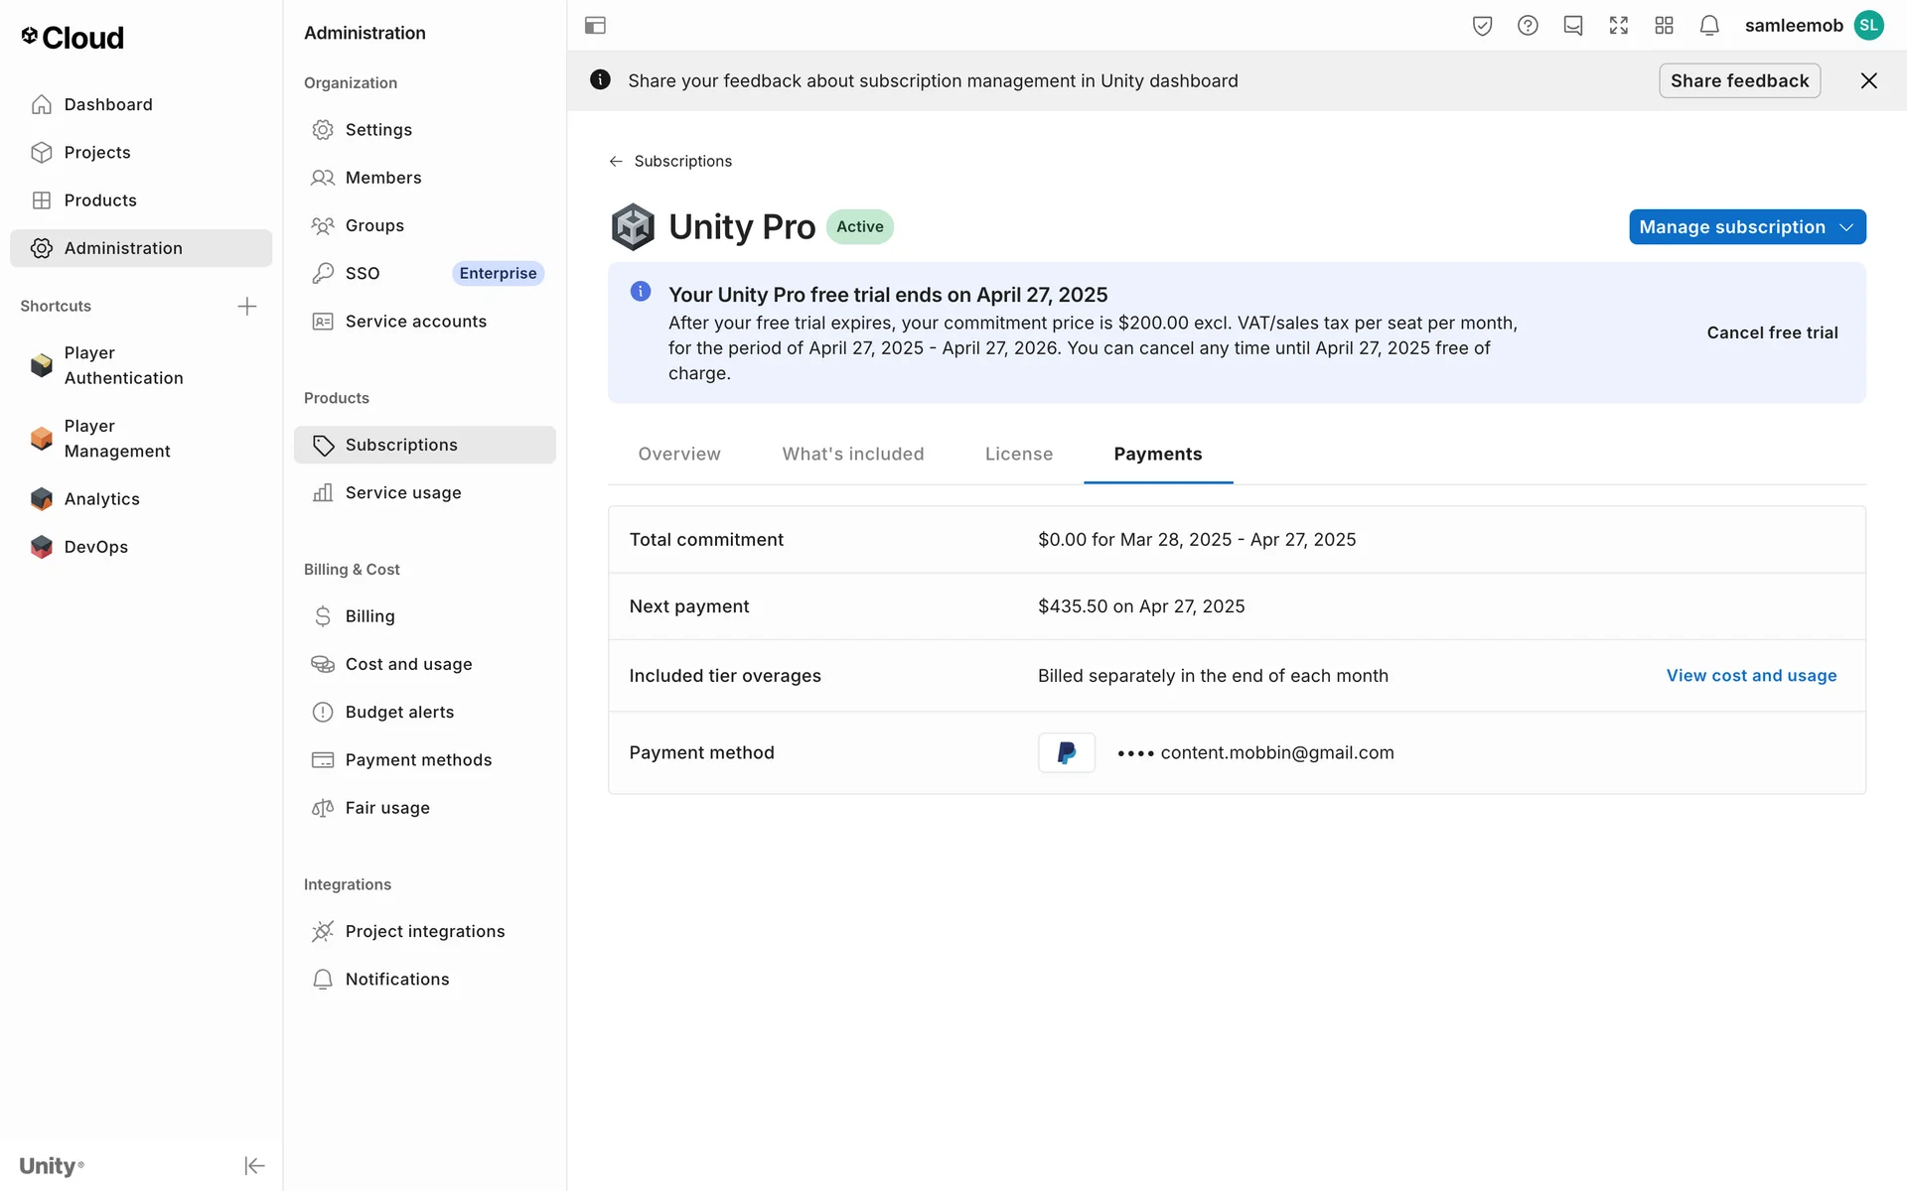Open View cost and usage link

tap(1751, 675)
